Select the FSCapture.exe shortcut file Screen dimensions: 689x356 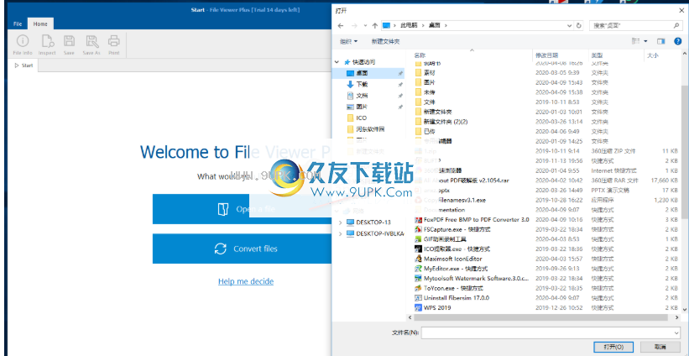coord(452,229)
